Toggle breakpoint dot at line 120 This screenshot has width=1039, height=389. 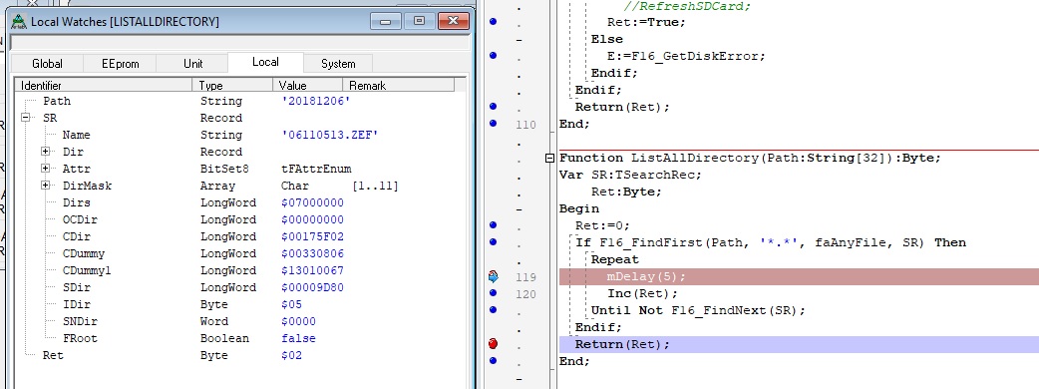pos(493,293)
